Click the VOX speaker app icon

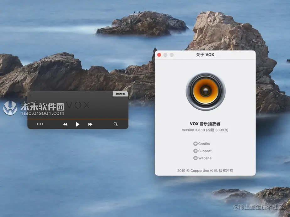(206, 91)
